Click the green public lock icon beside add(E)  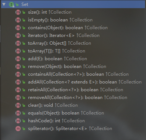[24, 59]
